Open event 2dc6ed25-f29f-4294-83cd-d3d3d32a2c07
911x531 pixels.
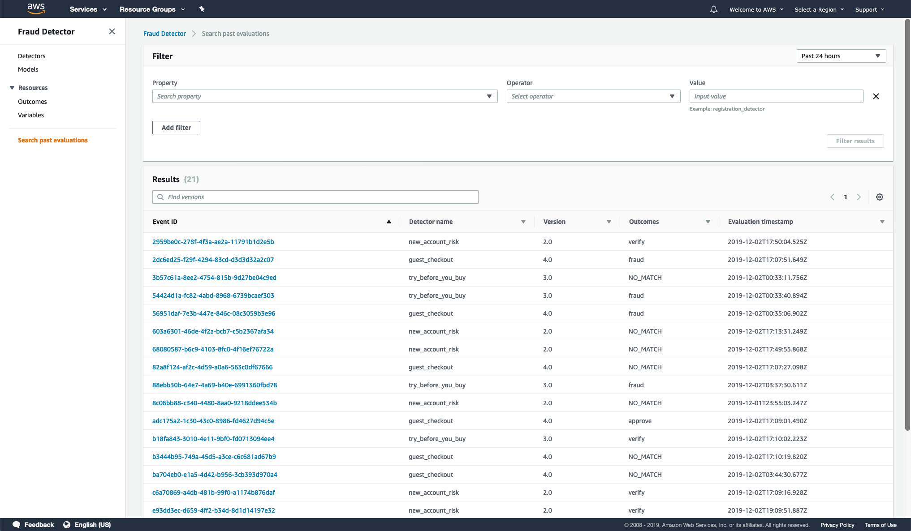coord(213,260)
